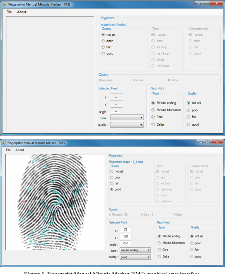Close the top FM3 window
The width and height of the screenshot is (225, 274).
click(x=217, y=3)
